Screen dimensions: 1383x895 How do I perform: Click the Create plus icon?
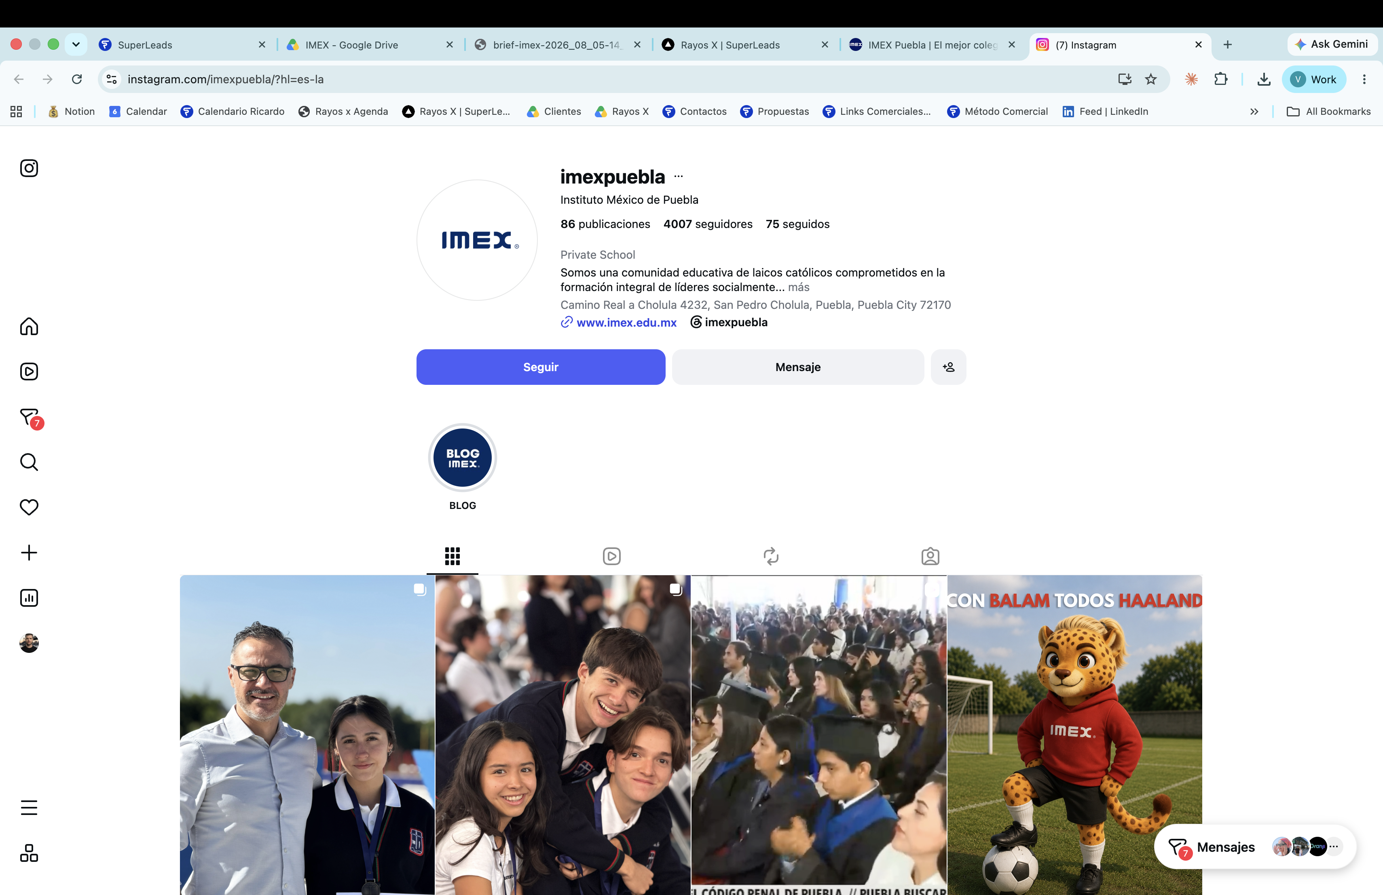(29, 552)
